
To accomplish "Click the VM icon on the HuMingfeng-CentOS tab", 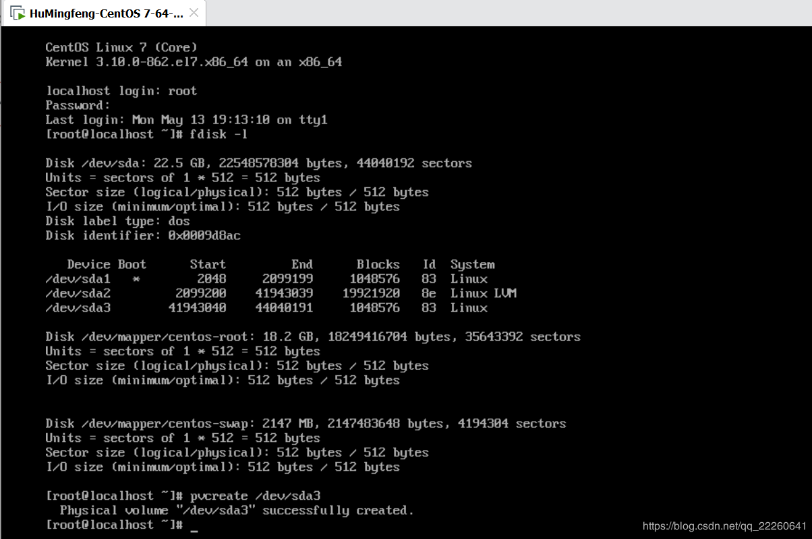I will point(18,13).
